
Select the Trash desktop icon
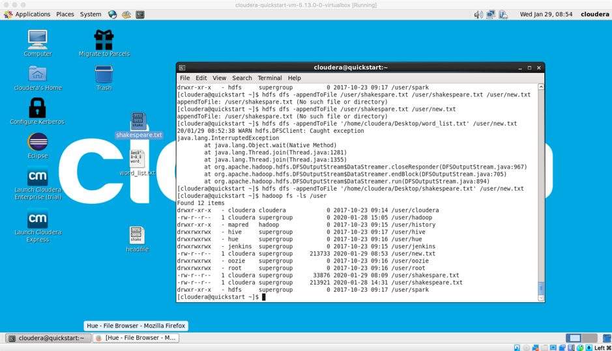[104, 78]
